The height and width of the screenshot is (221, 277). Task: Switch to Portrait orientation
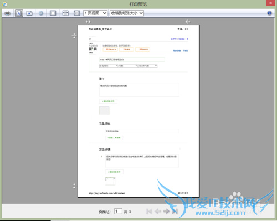pos(19,13)
